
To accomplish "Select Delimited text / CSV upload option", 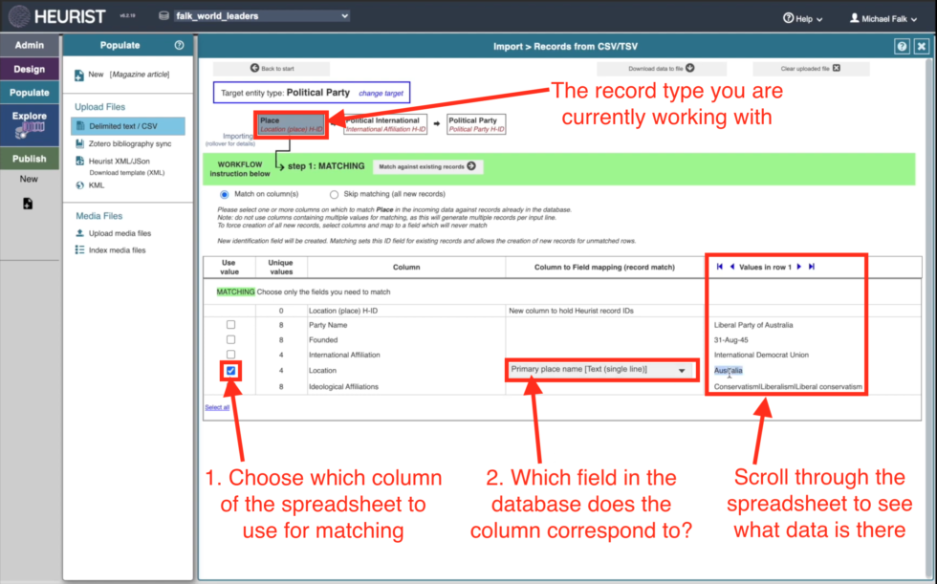I will 128,126.
